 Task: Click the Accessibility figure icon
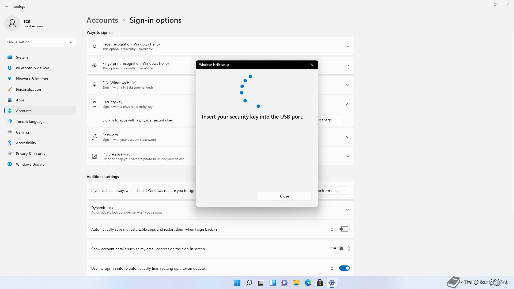coord(10,143)
